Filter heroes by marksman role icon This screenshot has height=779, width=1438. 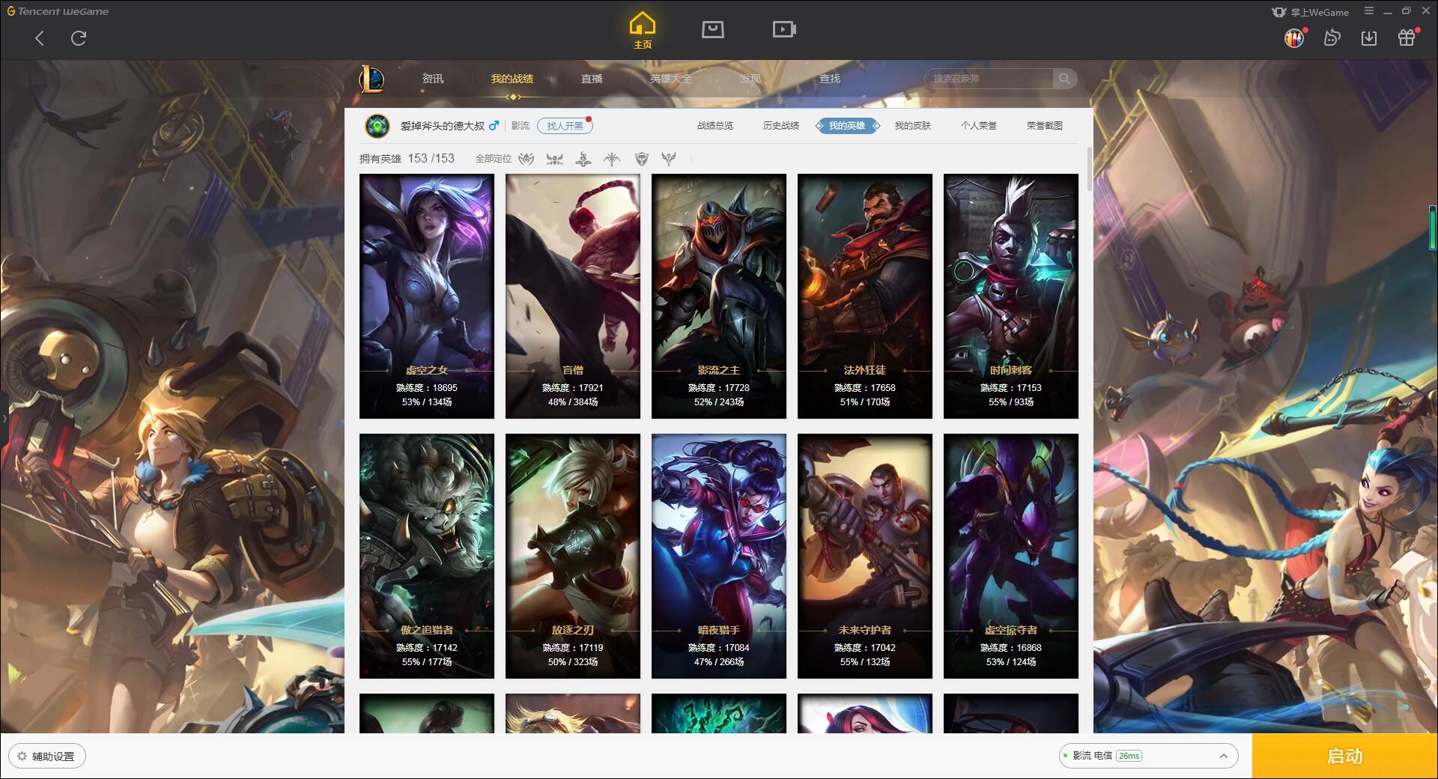[612, 159]
